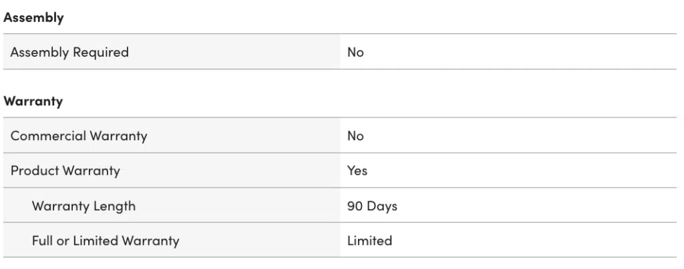Screen dimensions: 684x269
Task: Click the Limited warranty value
Action: click(x=370, y=241)
